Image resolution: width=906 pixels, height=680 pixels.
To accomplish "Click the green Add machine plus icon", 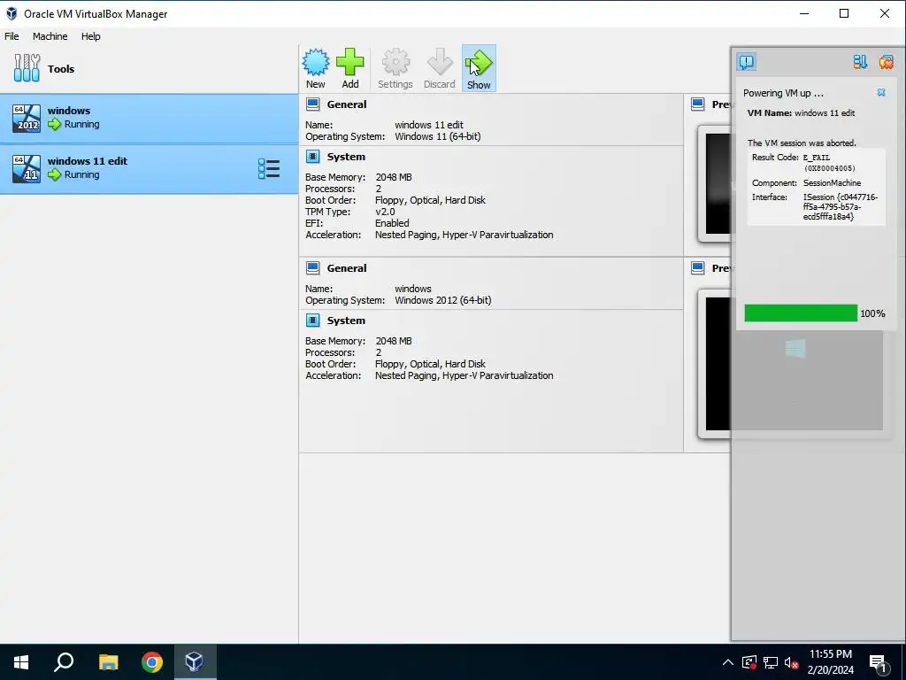I will (350, 62).
